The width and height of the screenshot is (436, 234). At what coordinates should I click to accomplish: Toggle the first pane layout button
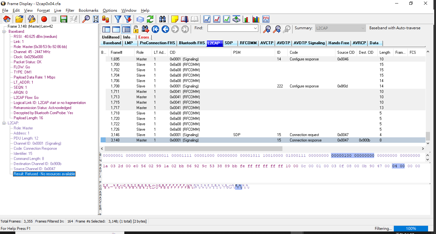(x=106, y=29)
